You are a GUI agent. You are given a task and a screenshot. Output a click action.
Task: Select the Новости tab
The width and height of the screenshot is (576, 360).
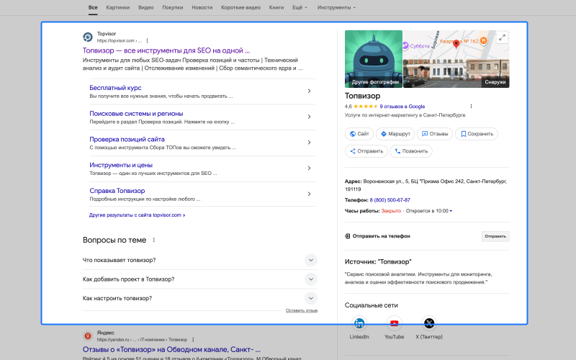pos(202,7)
